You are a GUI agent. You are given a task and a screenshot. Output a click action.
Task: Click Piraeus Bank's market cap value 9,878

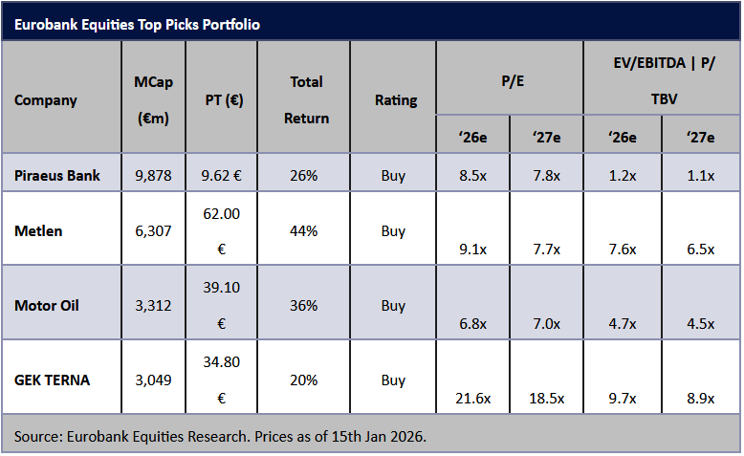[153, 176]
